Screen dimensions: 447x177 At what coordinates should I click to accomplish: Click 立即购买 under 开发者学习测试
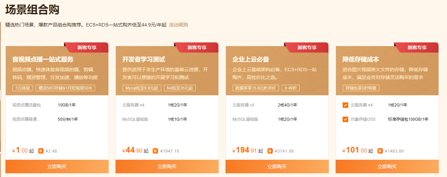(x=167, y=166)
